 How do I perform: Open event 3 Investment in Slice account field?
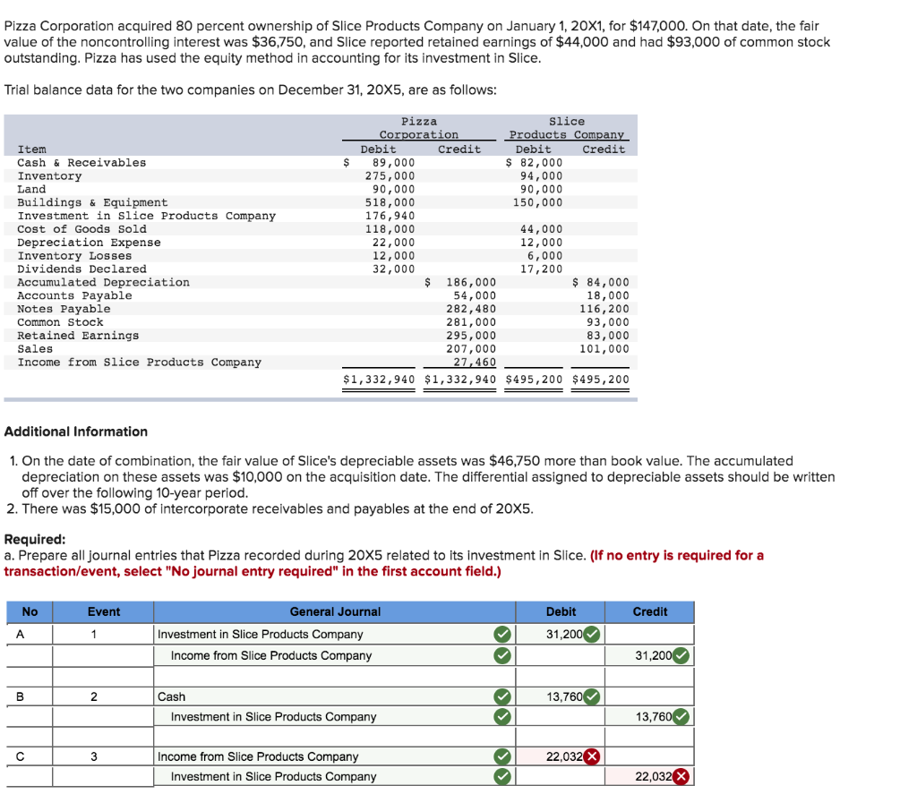pyautogui.click(x=335, y=776)
